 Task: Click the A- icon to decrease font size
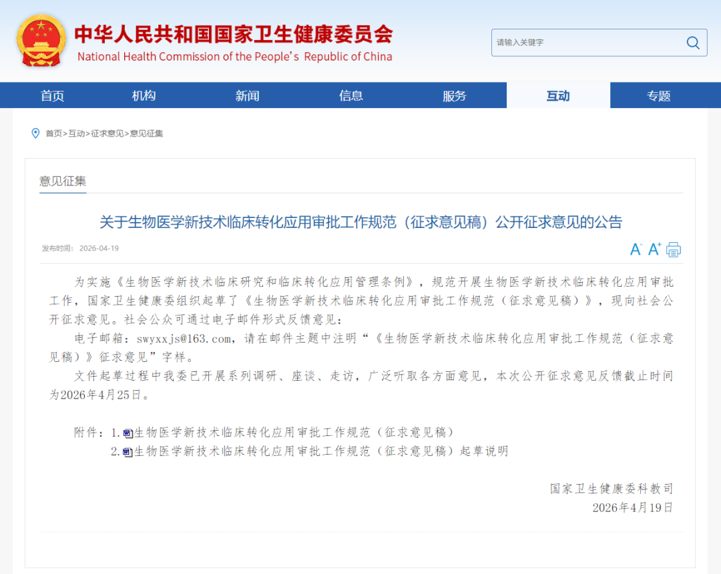point(635,249)
